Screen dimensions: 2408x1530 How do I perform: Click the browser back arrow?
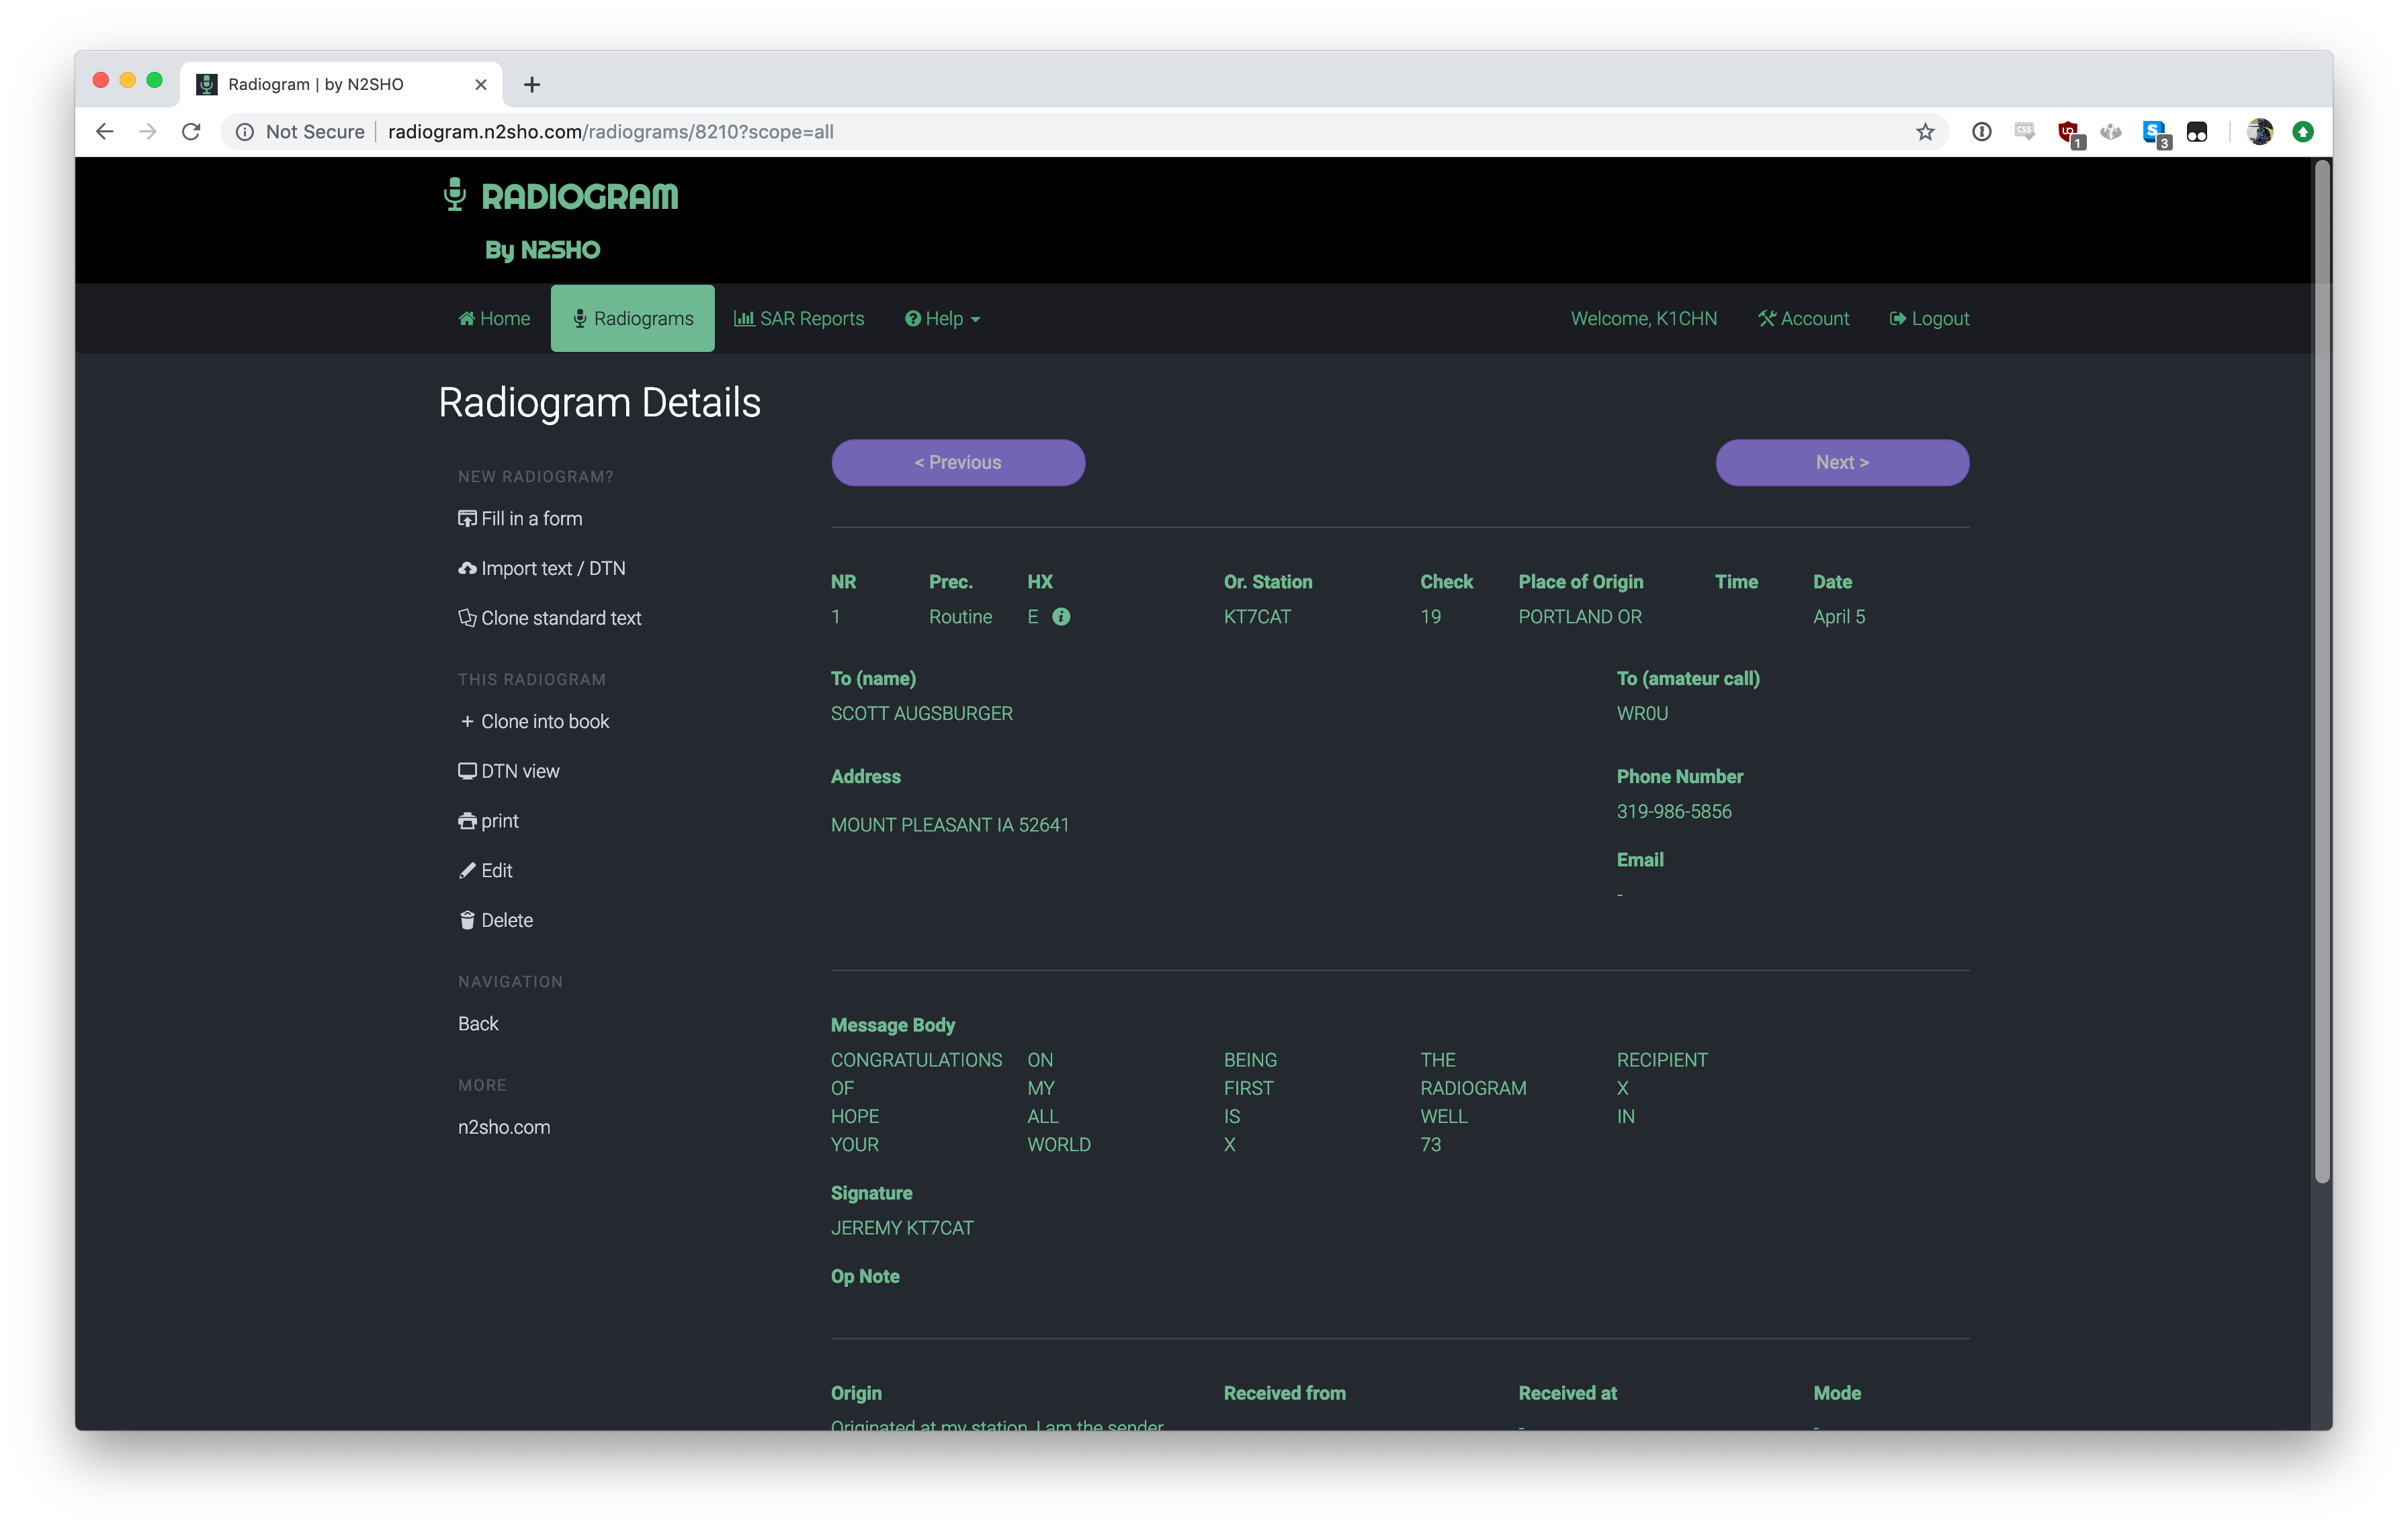[x=105, y=131]
